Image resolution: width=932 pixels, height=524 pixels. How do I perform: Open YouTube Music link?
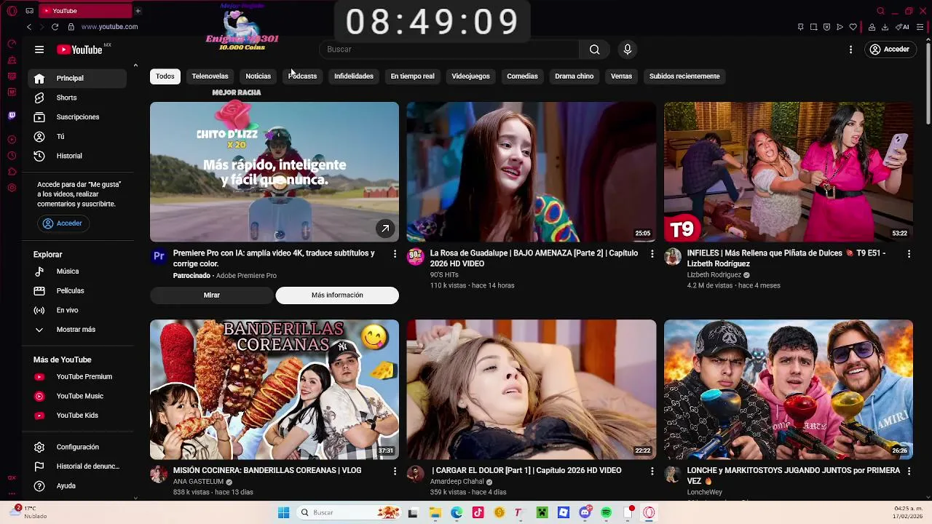[77, 397]
